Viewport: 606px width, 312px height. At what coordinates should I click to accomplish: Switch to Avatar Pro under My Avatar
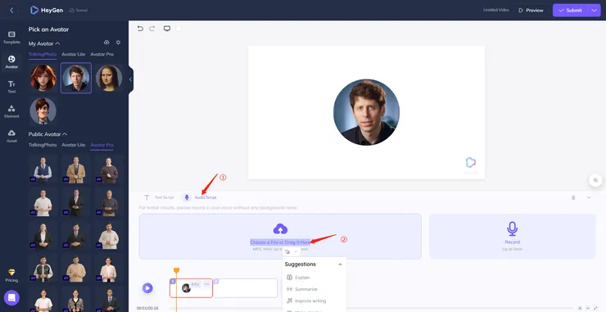click(102, 54)
